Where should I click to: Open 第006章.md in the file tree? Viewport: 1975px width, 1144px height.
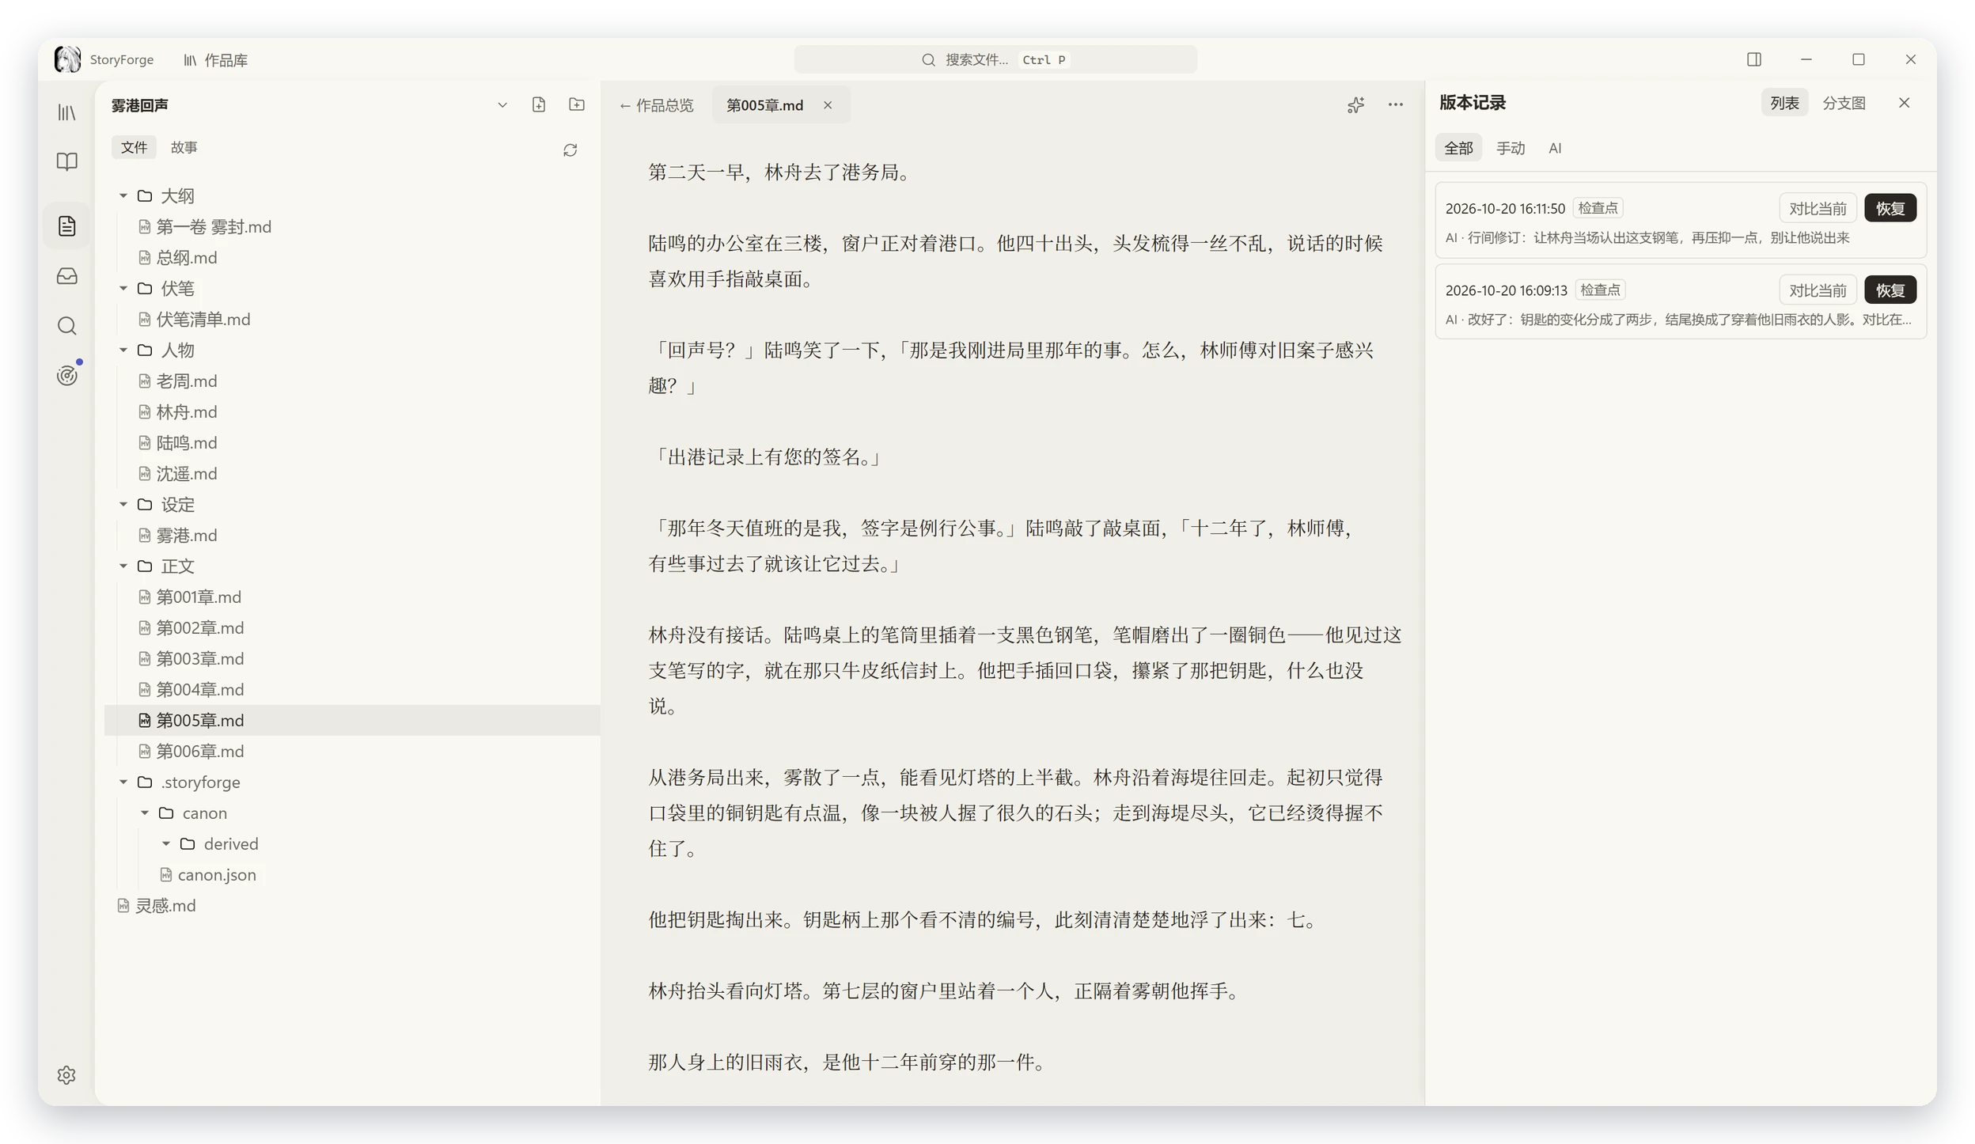pos(352,751)
